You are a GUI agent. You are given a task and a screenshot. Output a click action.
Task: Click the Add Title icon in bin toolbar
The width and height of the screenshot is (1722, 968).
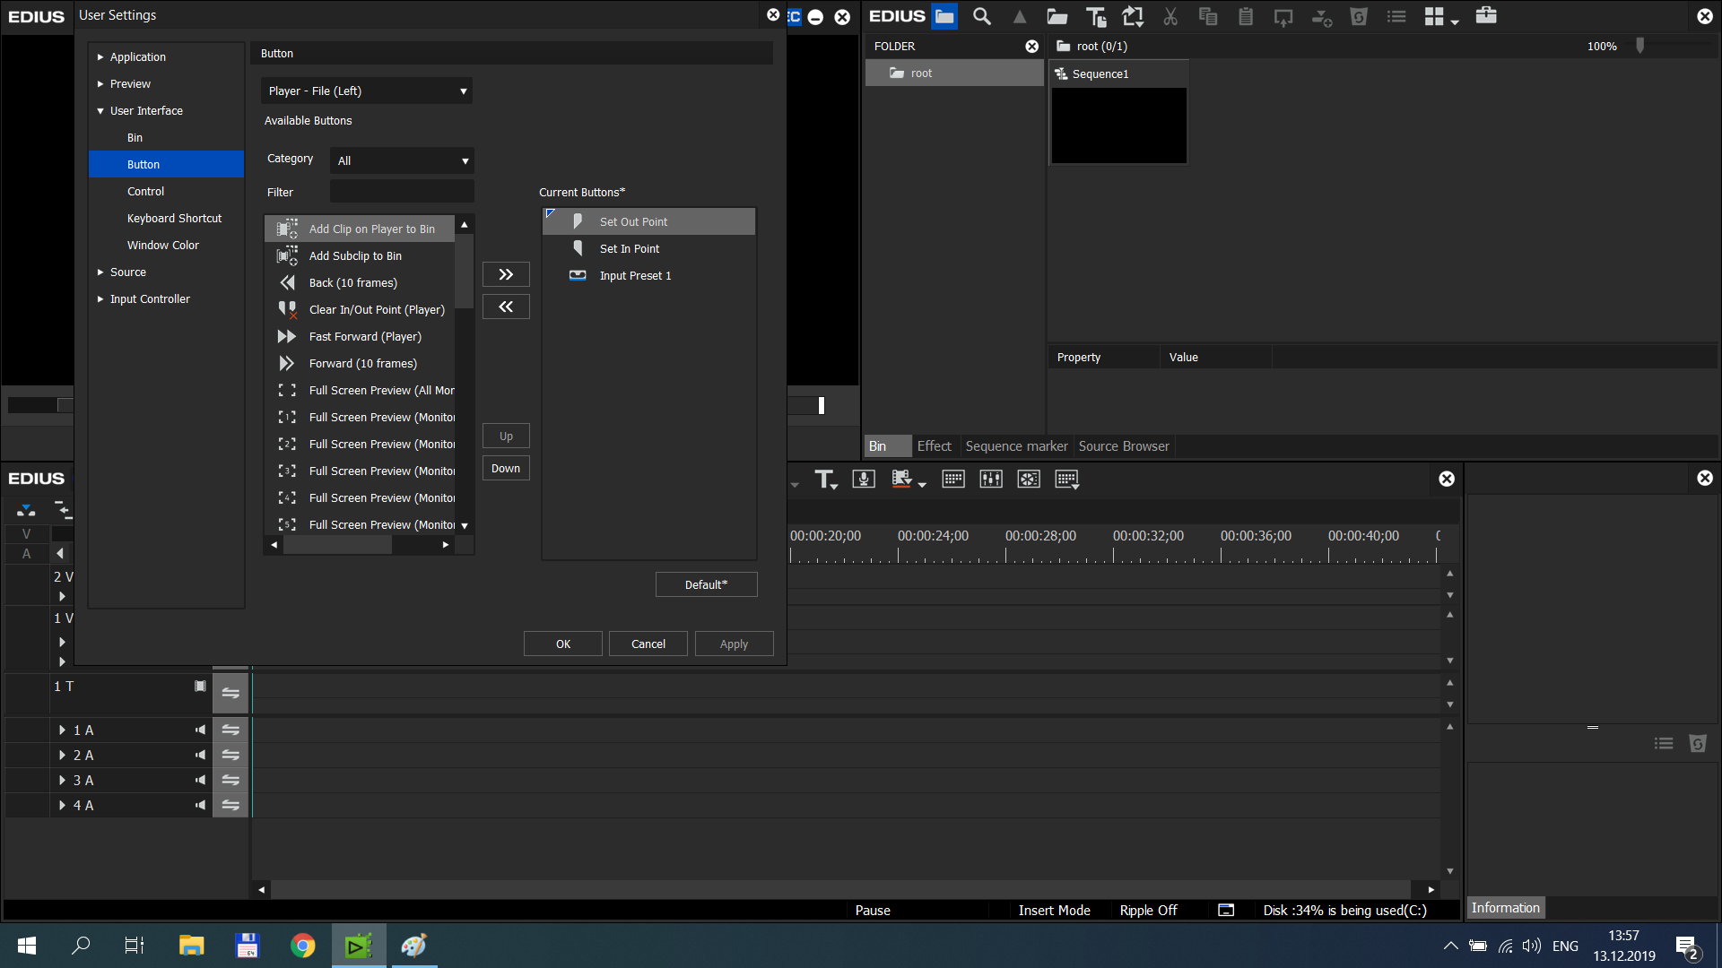1095,16
